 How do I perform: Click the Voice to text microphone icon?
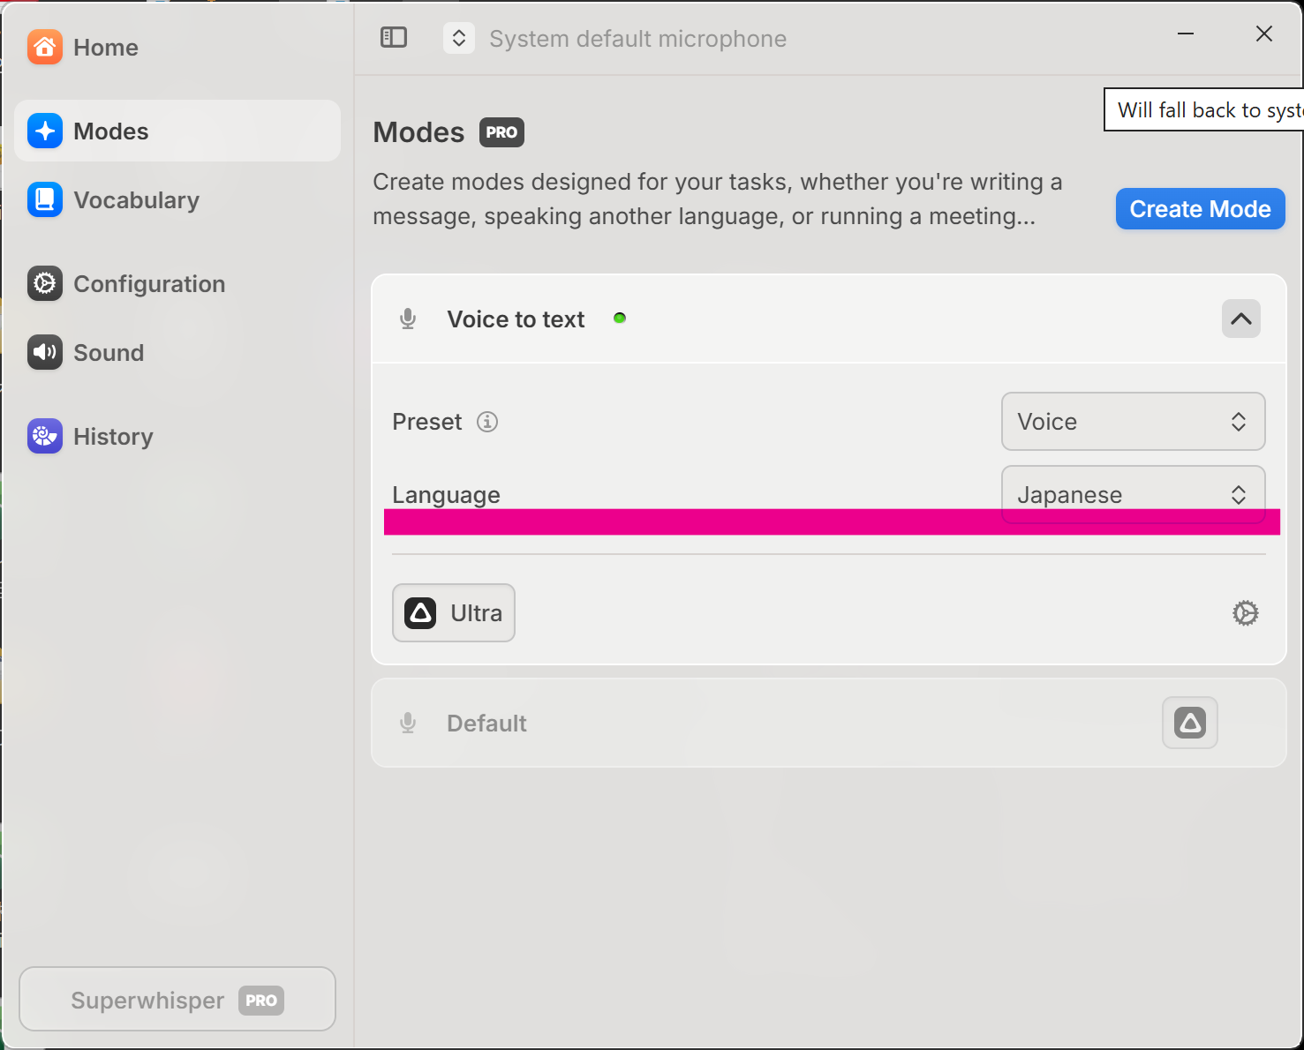[408, 319]
